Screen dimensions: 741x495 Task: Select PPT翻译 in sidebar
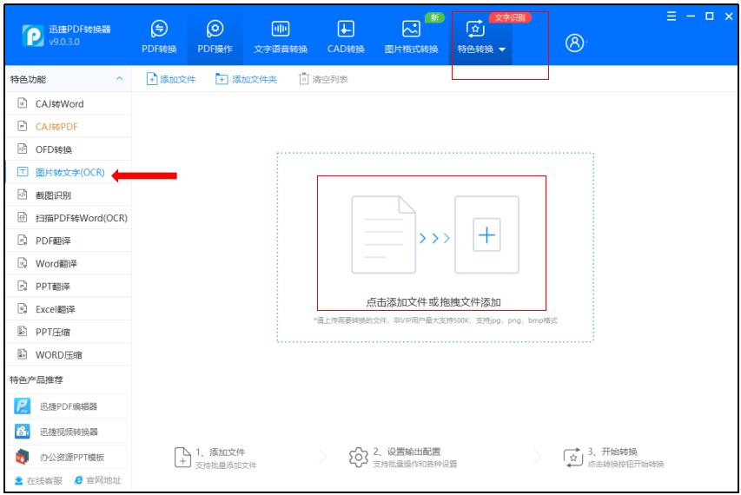[69, 287]
